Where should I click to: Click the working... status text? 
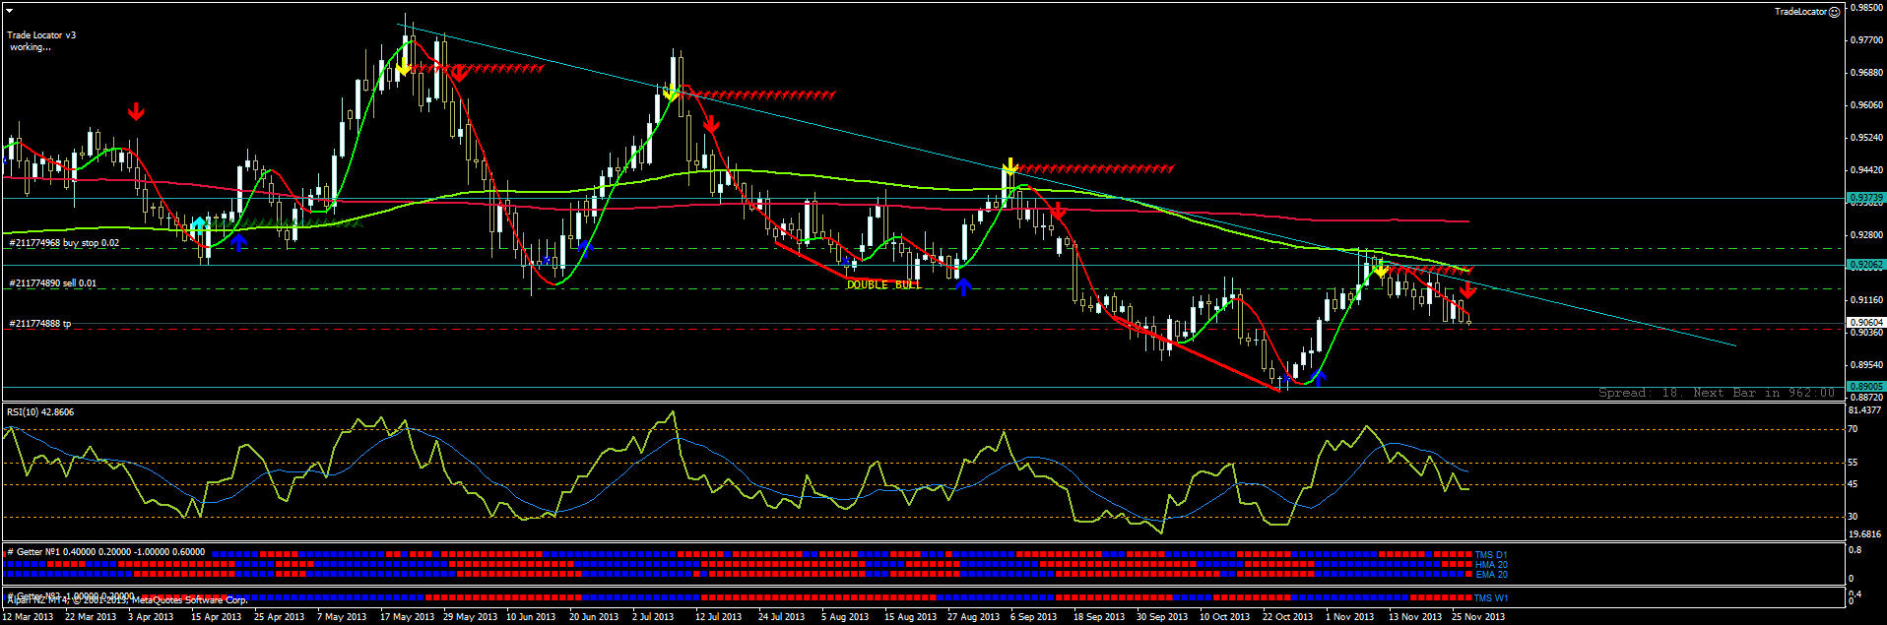click(x=31, y=47)
